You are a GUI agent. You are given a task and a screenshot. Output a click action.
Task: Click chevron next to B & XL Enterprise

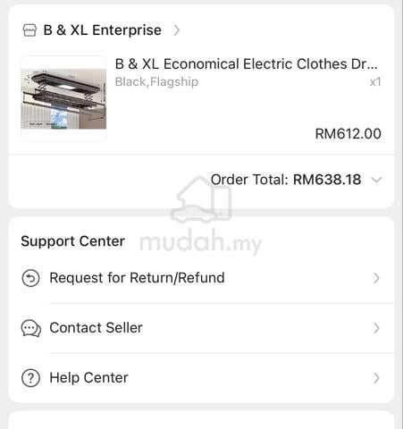(177, 30)
